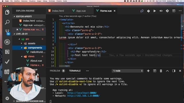Move panel to the side icon
The width and height of the screenshot is (184, 103).
click(x=174, y=71)
